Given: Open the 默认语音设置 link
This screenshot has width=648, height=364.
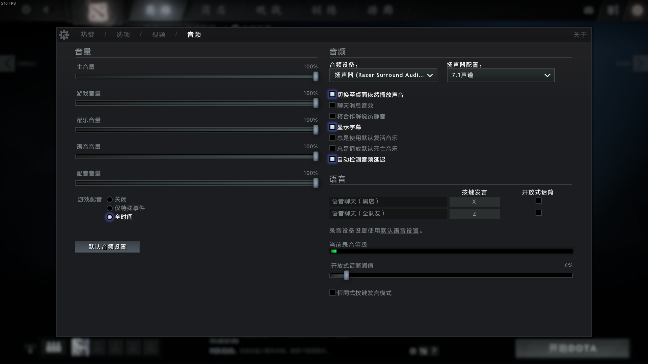Looking at the screenshot, I should coord(399,231).
